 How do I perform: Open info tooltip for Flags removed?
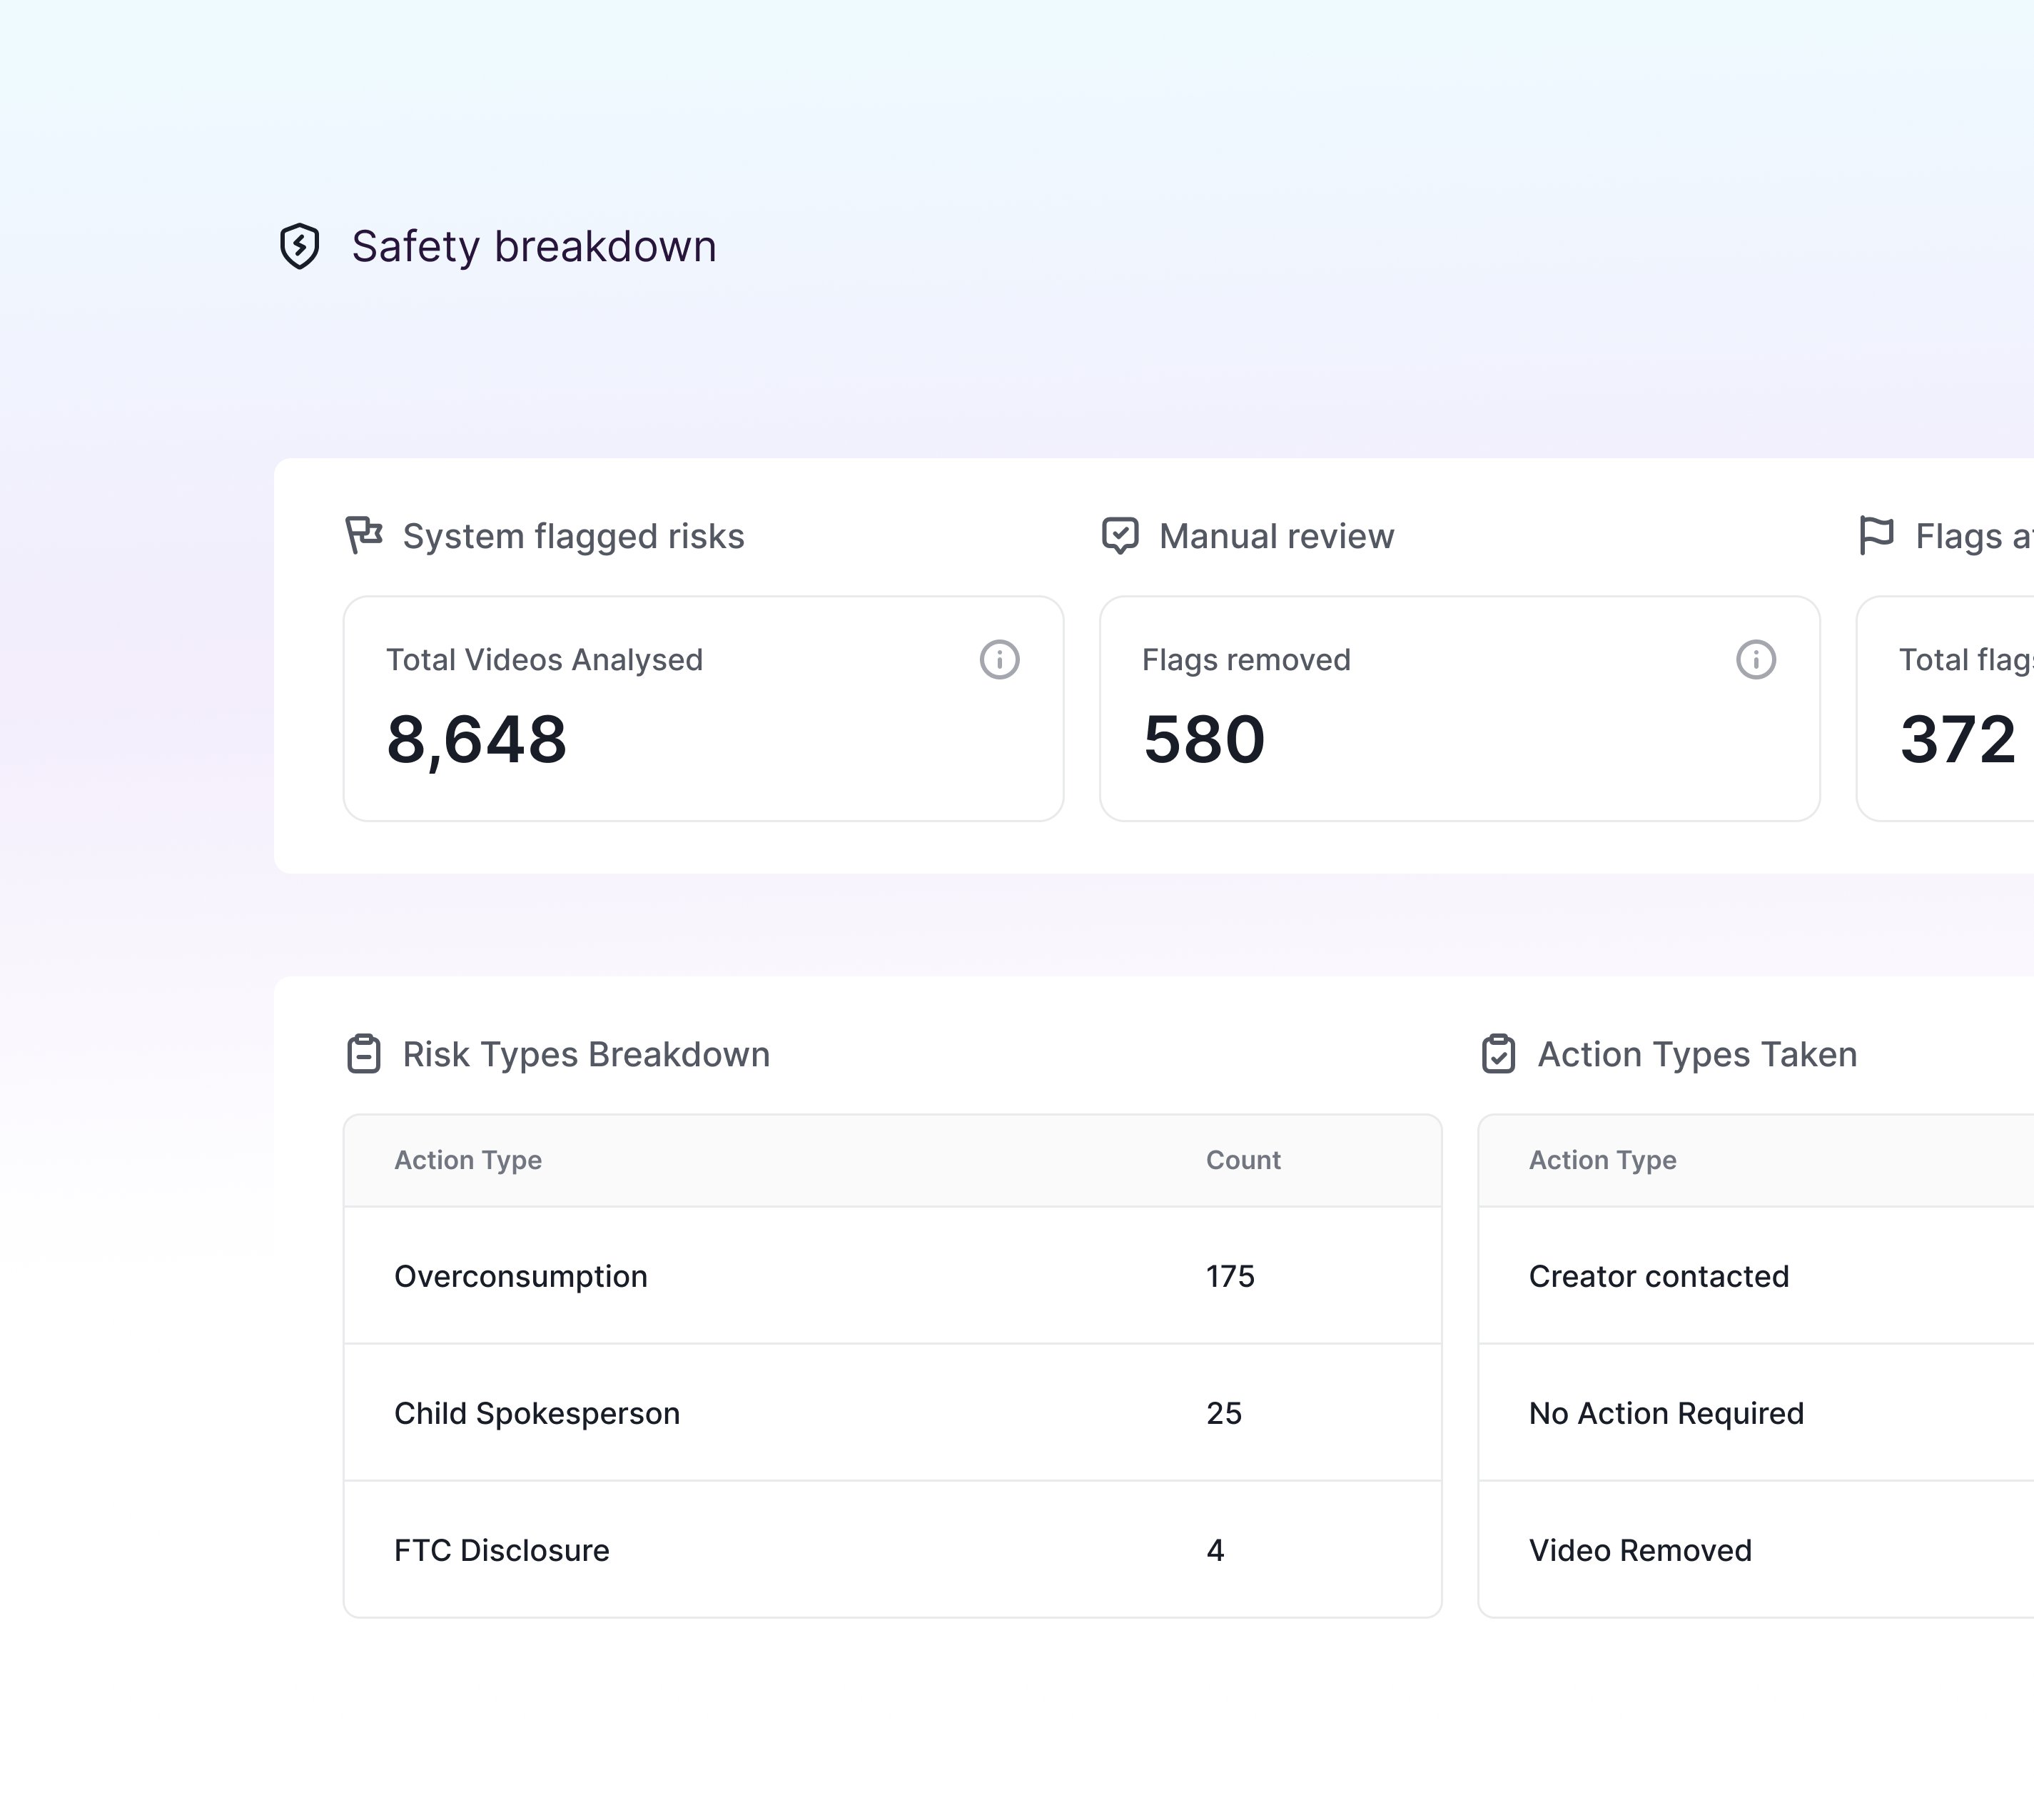pos(1755,660)
